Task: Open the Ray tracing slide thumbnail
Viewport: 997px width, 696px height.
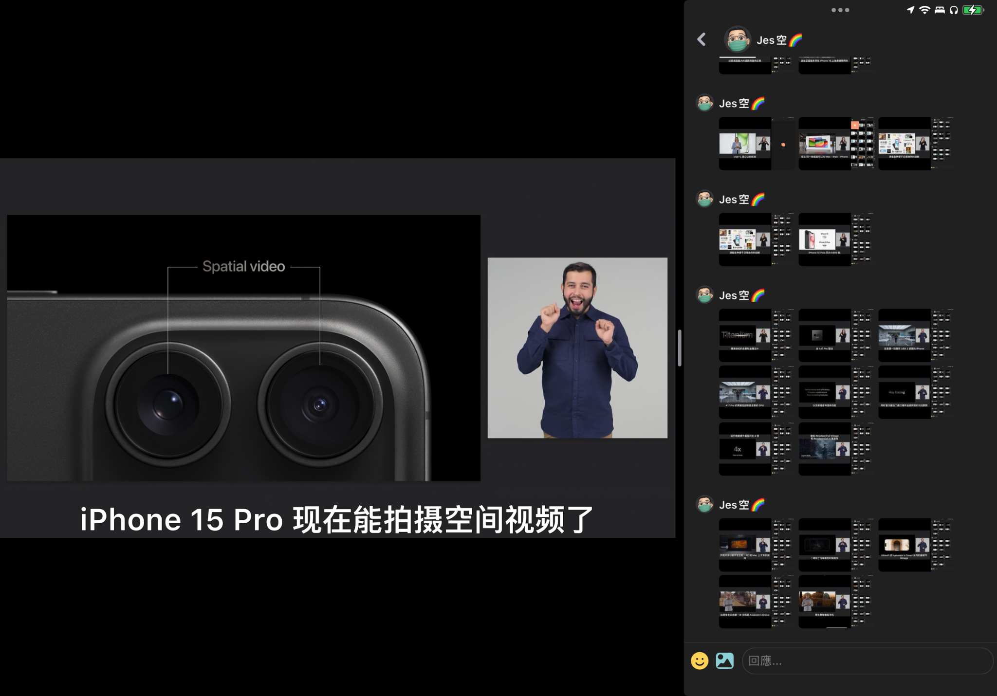Action: (x=915, y=392)
